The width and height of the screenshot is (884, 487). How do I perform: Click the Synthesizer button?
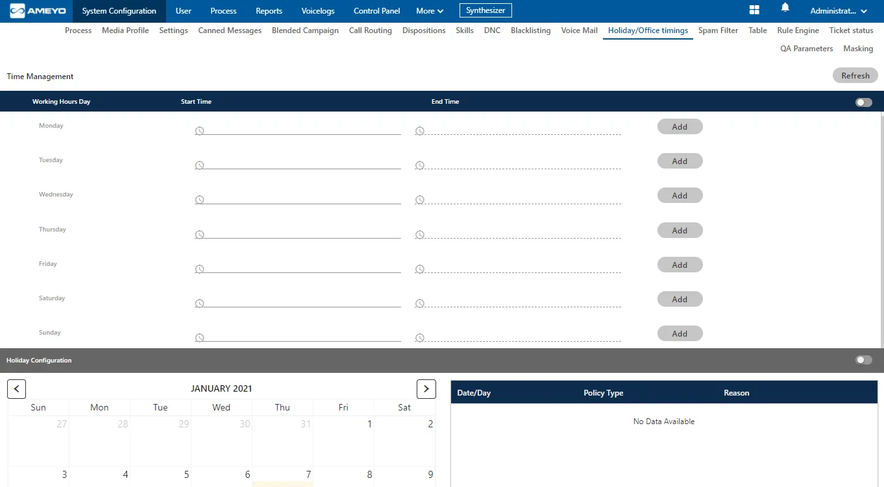pyautogui.click(x=486, y=10)
